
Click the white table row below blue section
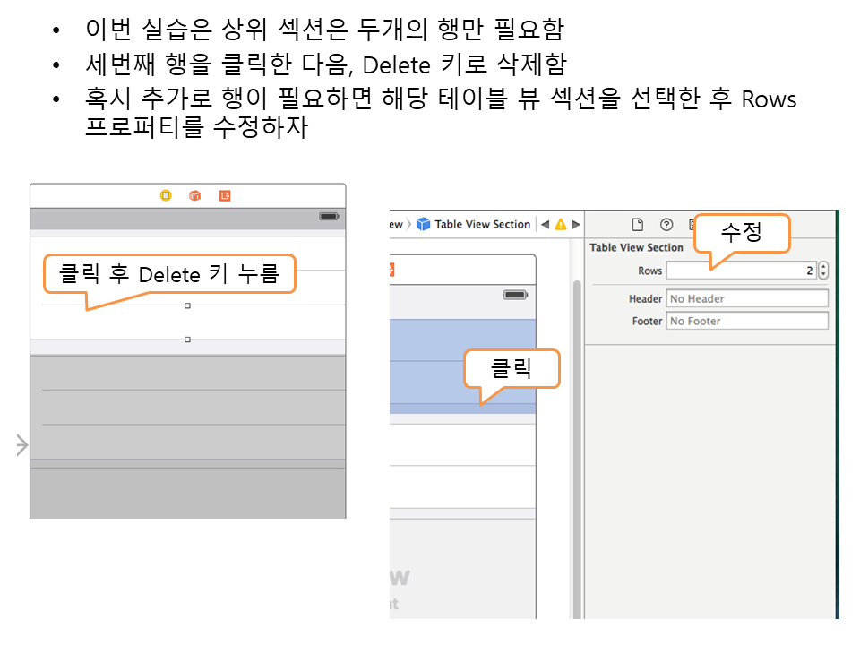tap(461, 443)
